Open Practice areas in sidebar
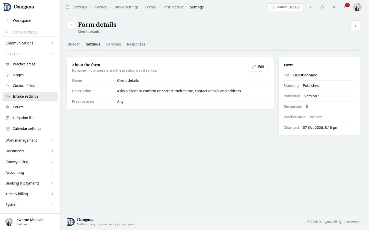 30,64
